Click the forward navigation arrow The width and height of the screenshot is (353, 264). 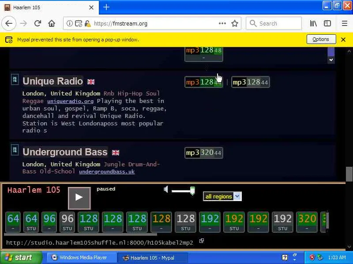[23, 23]
